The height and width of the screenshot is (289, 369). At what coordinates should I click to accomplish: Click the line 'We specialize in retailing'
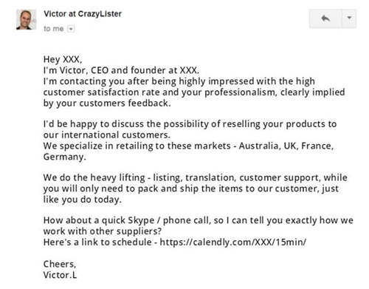click(188, 146)
